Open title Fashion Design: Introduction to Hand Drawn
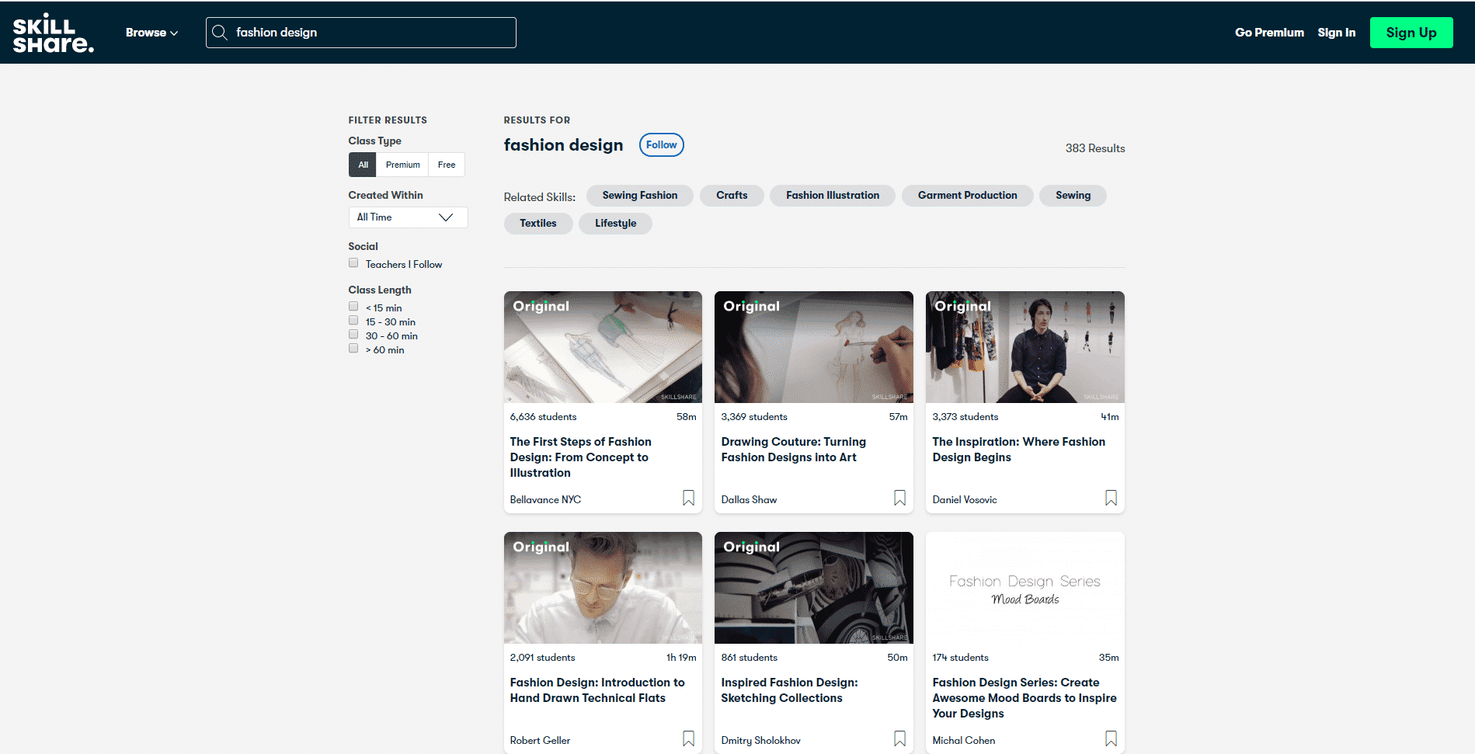The width and height of the screenshot is (1475, 754). 597,690
